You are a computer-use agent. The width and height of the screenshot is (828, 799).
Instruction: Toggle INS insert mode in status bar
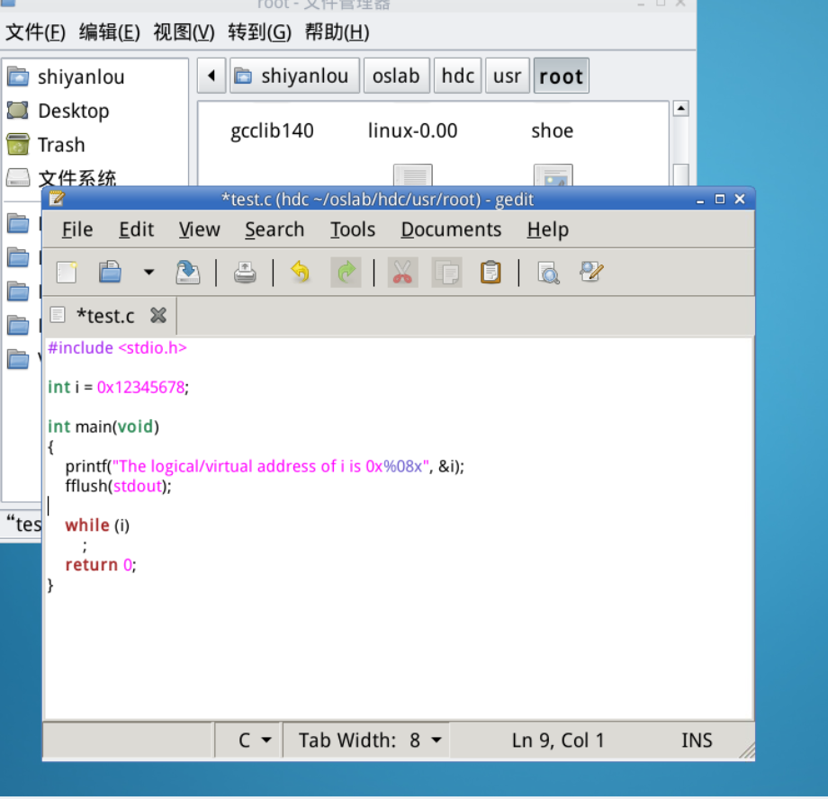(697, 741)
